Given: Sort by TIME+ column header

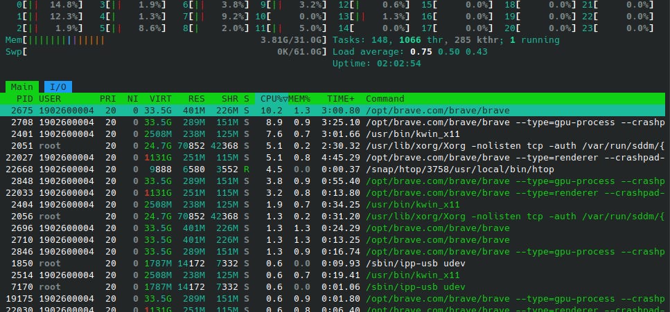Looking at the screenshot, I should (x=341, y=99).
